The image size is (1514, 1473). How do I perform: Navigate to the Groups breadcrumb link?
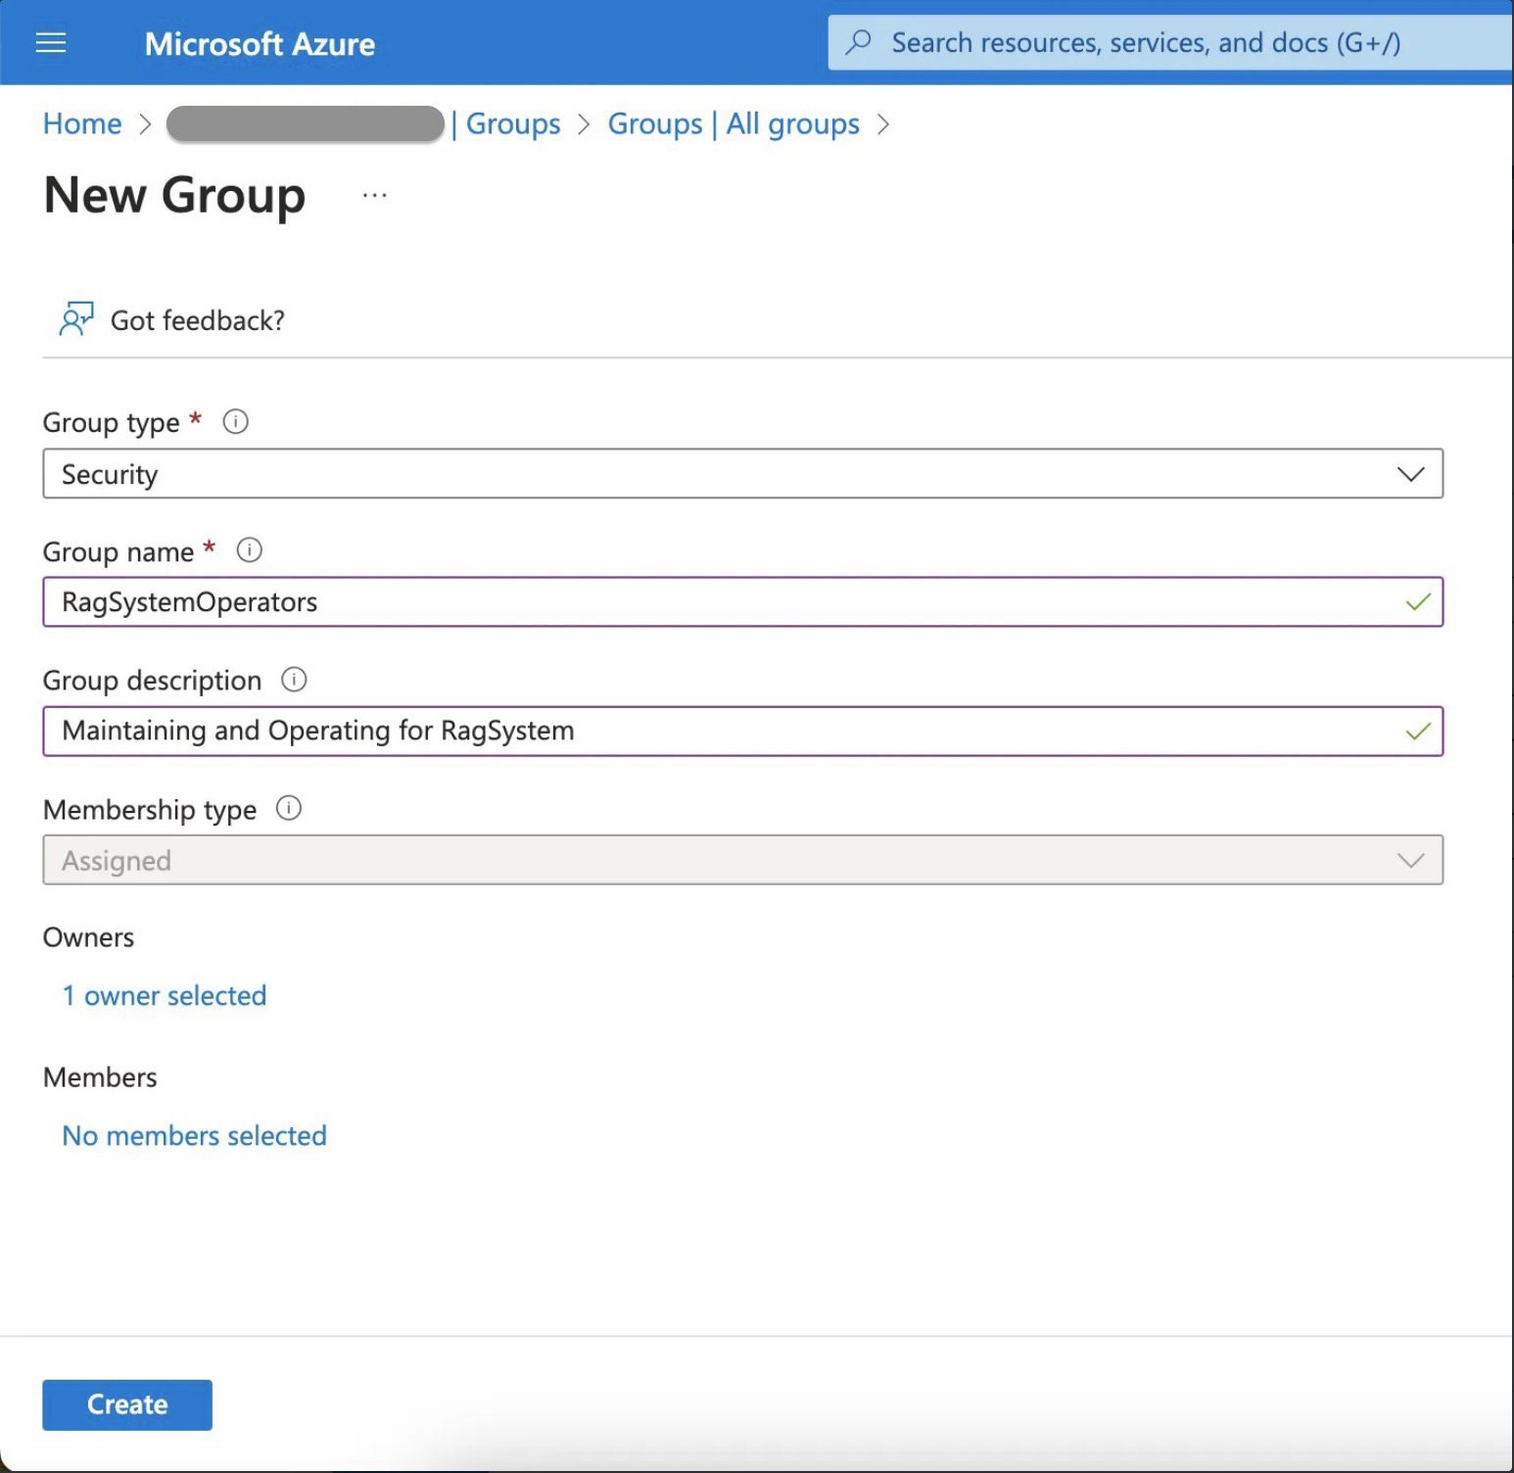click(x=513, y=123)
